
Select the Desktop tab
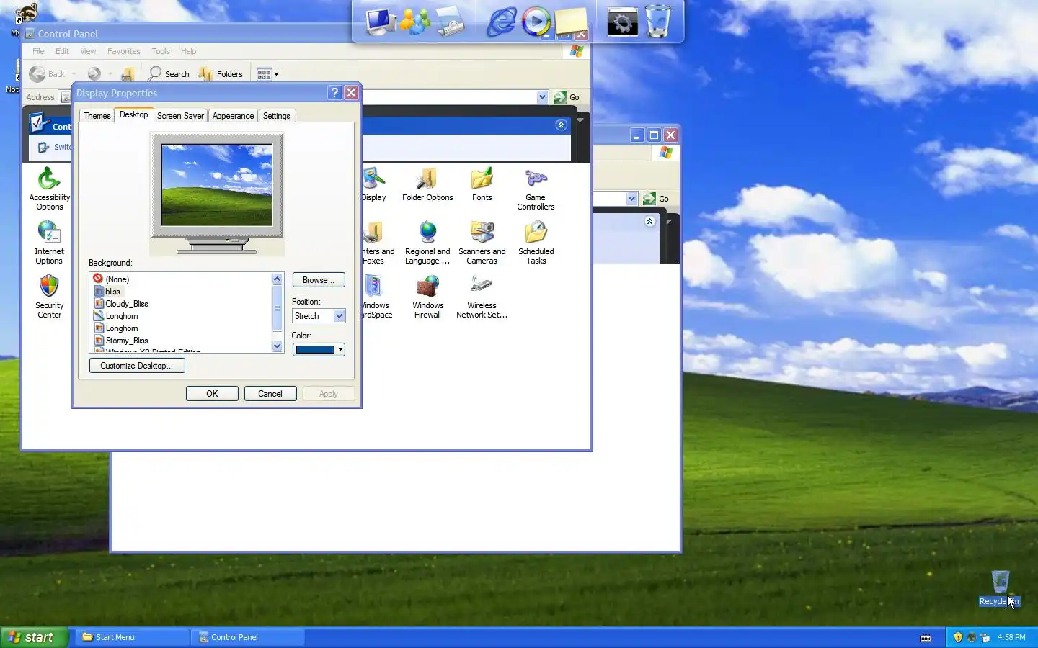point(133,114)
